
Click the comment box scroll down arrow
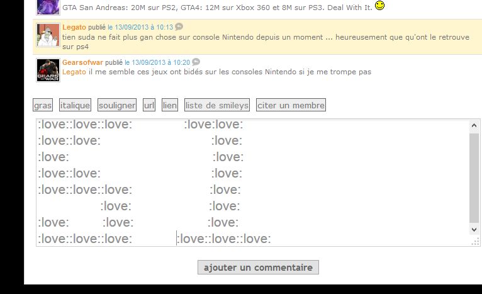[x=474, y=229]
